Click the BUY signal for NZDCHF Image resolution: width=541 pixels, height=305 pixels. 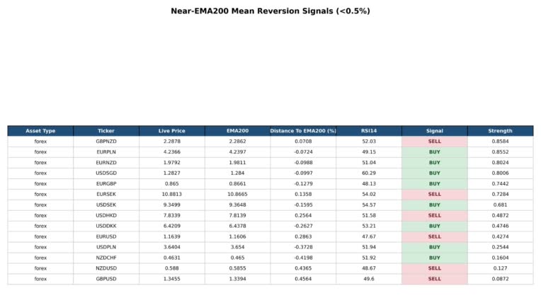[434, 258]
